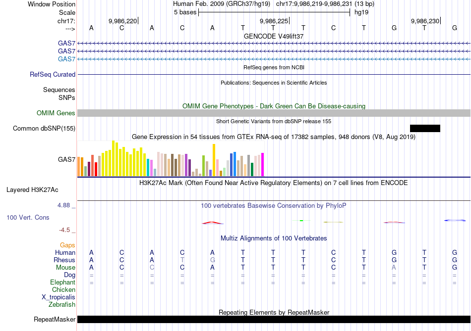Click the 100 Vert. Cons label
The image size is (471, 331).
[x=28, y=217]
